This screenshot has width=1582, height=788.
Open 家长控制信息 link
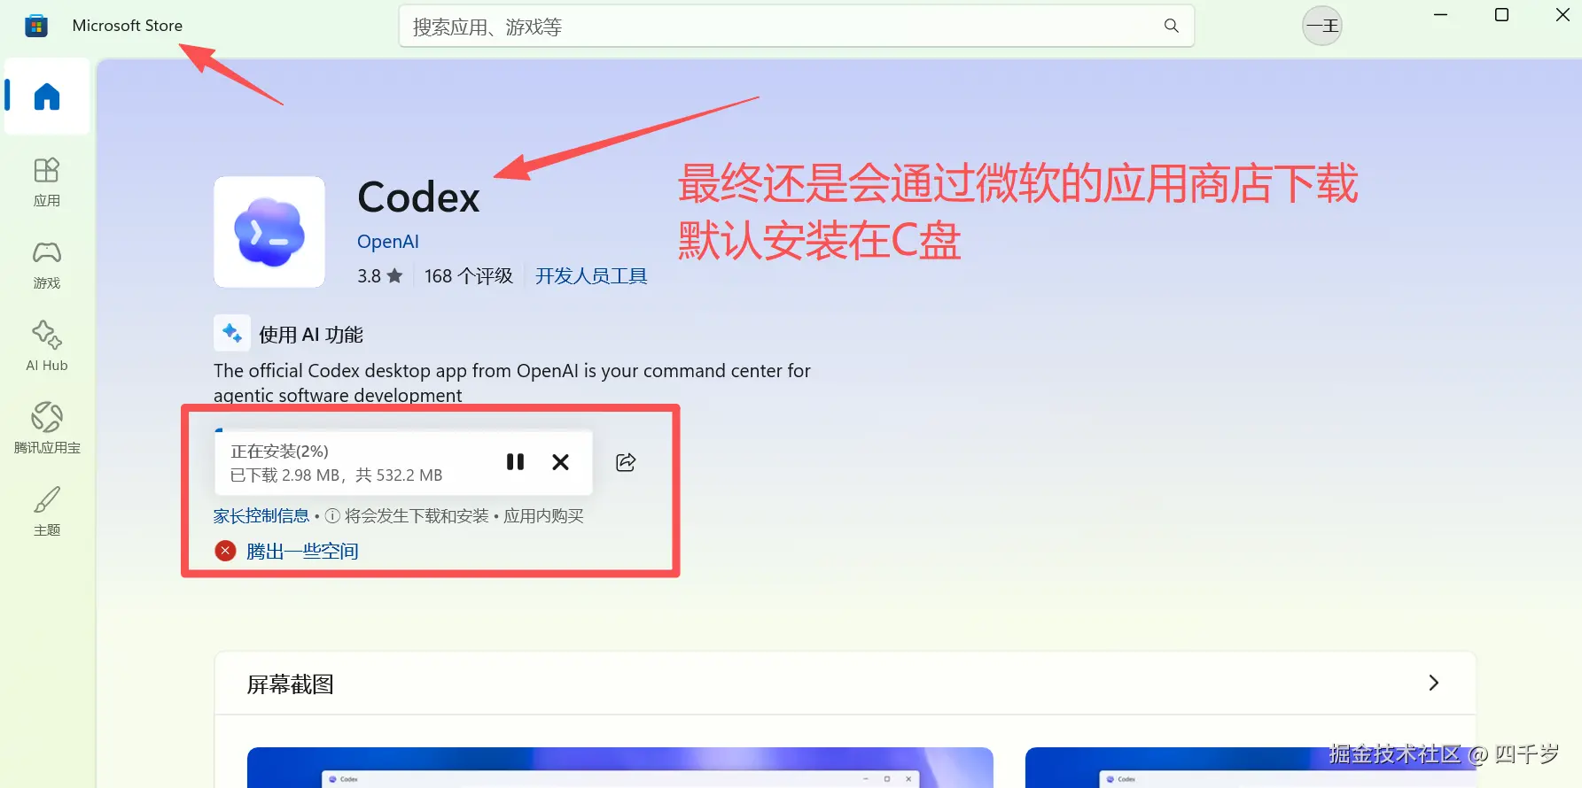coord(261,516)
